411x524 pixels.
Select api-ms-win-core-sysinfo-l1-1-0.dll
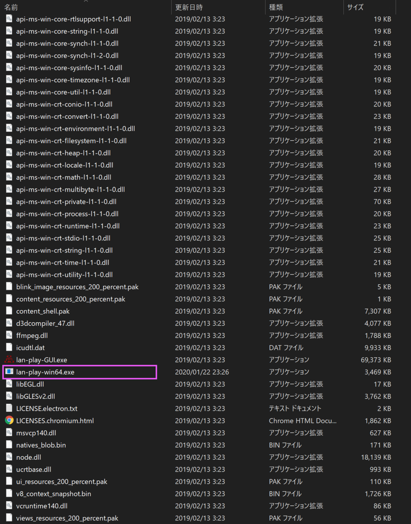[69, 68]
